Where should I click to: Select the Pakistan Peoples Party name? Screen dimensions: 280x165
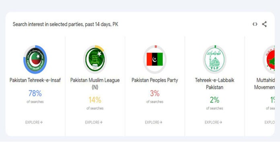[x=155, y=80]
